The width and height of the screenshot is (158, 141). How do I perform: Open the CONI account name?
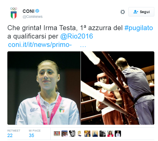(29, 11)
